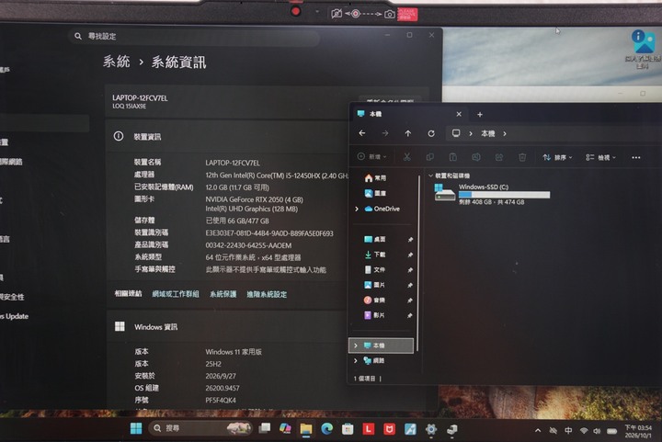Open the 新增 (New) dropdown in Explorer
The height and width of the screenshot is (442, 662).
[371, 156]
